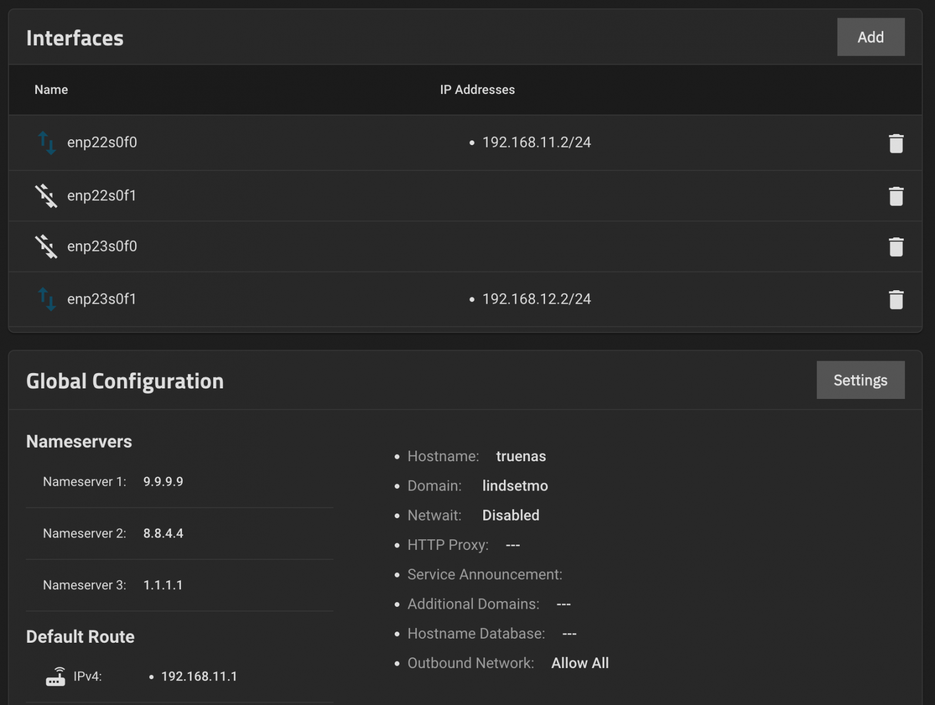Click the Outbound Network label
The image size is (935, 705).
click(x=471, y=663)
